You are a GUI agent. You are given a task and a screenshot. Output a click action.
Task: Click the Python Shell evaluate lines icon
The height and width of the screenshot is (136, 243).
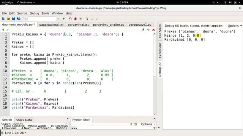pyautogui.click(x=136, y=124)
